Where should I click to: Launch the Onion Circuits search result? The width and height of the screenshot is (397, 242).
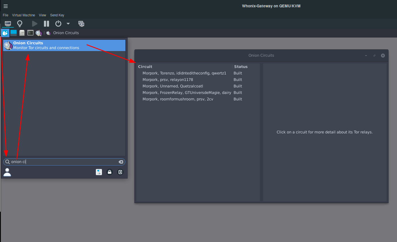[64, 45]
